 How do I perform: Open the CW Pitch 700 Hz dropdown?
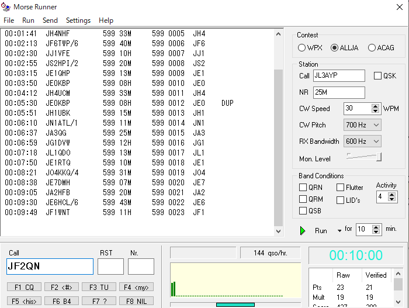coord(362,125)
